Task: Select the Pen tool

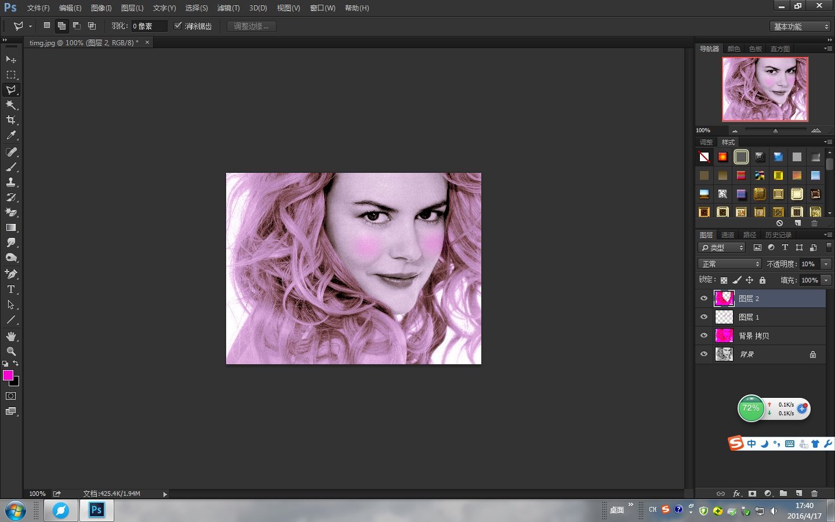Action: (x=11, y=274)
